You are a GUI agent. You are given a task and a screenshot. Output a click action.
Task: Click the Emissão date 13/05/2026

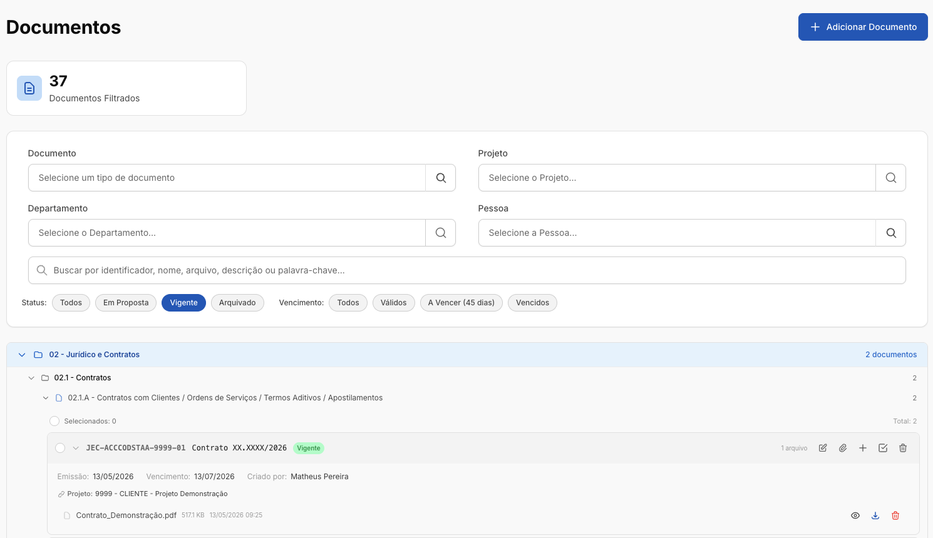point(113,477)
